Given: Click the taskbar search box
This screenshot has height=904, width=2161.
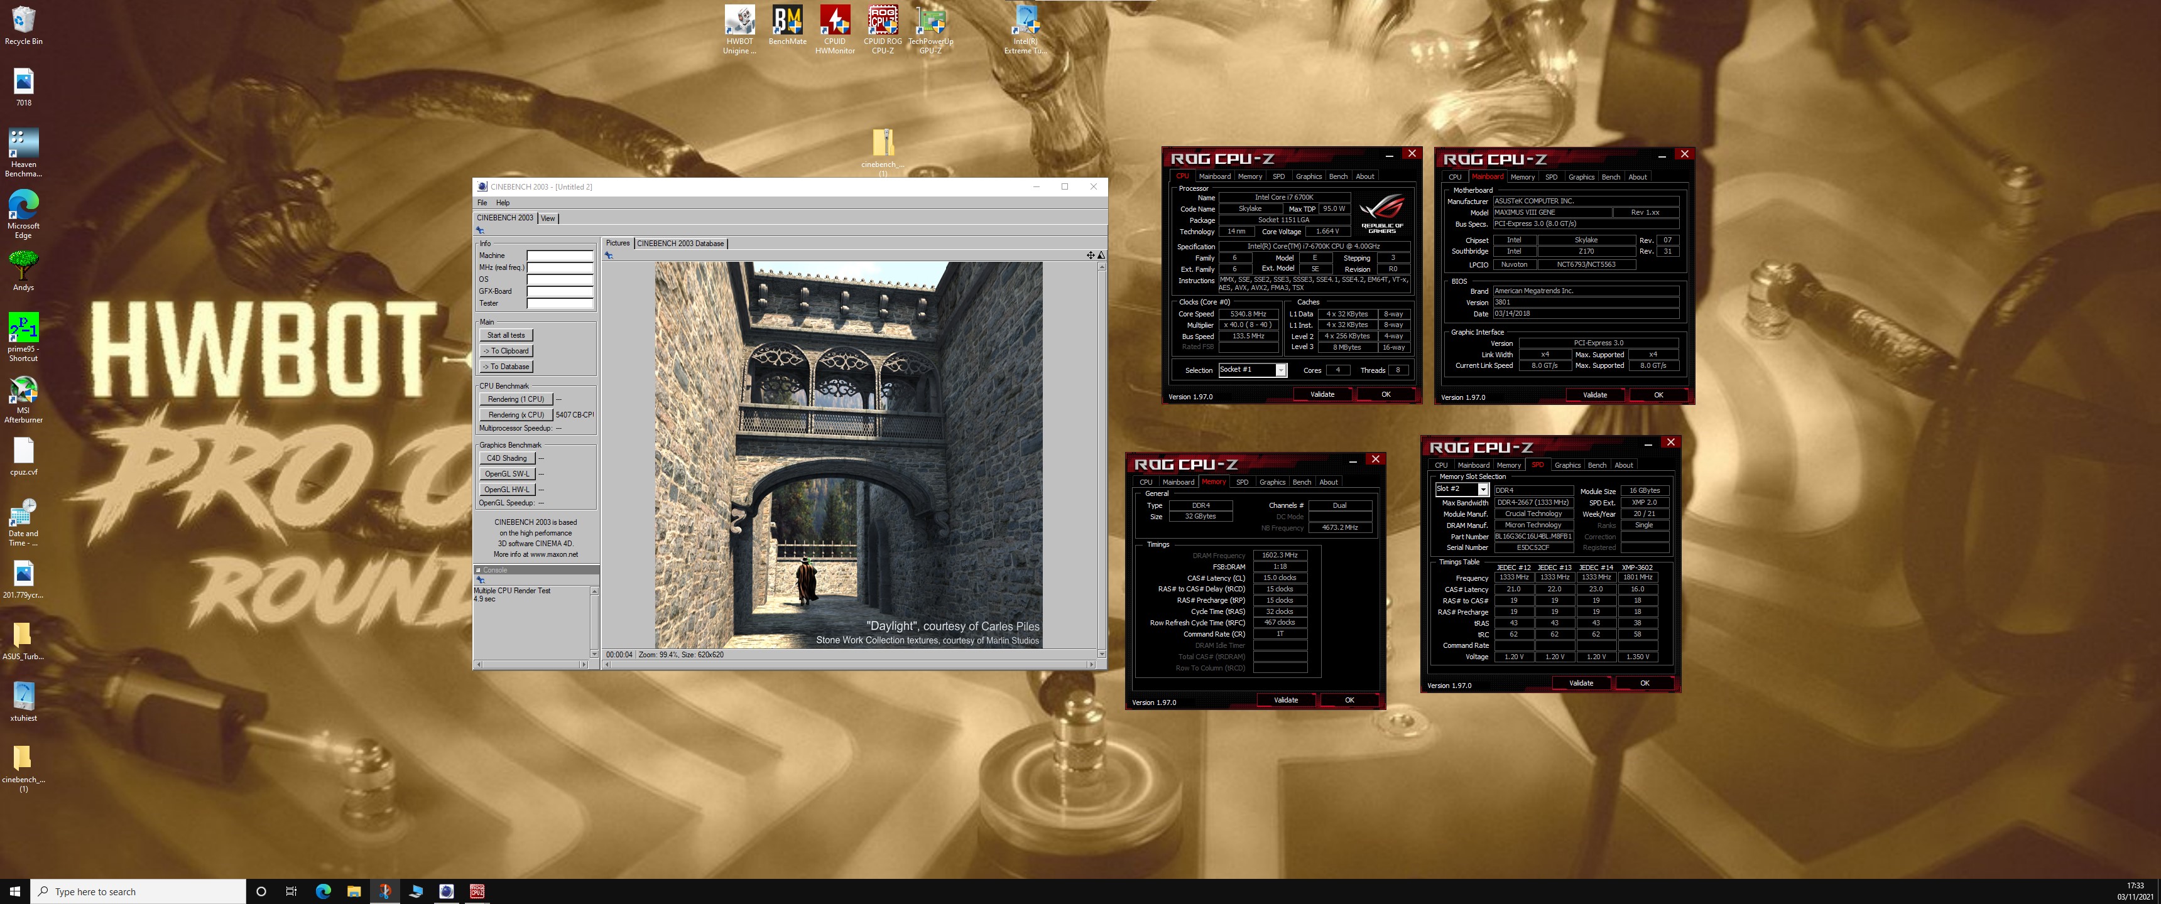Looking at the screenshot, I should pos(138,891).
